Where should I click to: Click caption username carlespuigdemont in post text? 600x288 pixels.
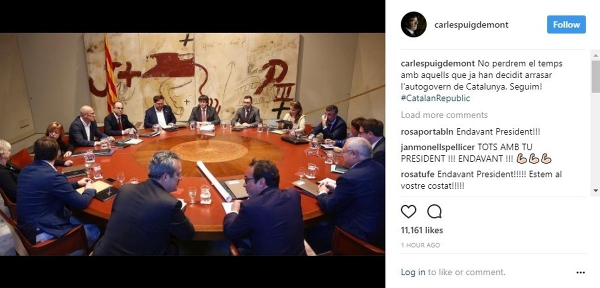438,63
